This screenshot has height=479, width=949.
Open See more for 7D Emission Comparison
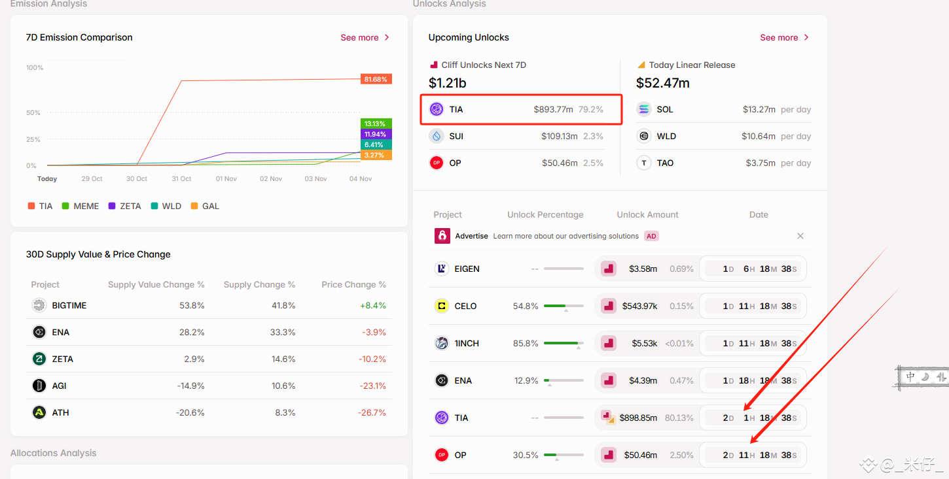365,37
